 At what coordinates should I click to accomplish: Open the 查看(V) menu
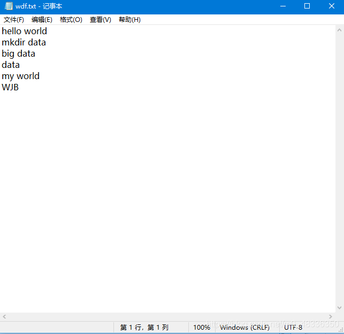coord(100,20)
